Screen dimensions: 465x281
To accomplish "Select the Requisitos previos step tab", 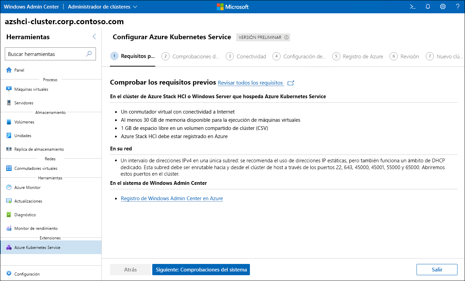I will point(132,56).
